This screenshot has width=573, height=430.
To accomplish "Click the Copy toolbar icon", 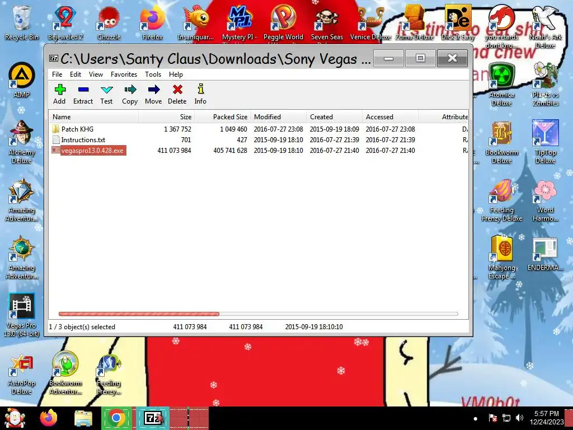I will tap(130, 94).
